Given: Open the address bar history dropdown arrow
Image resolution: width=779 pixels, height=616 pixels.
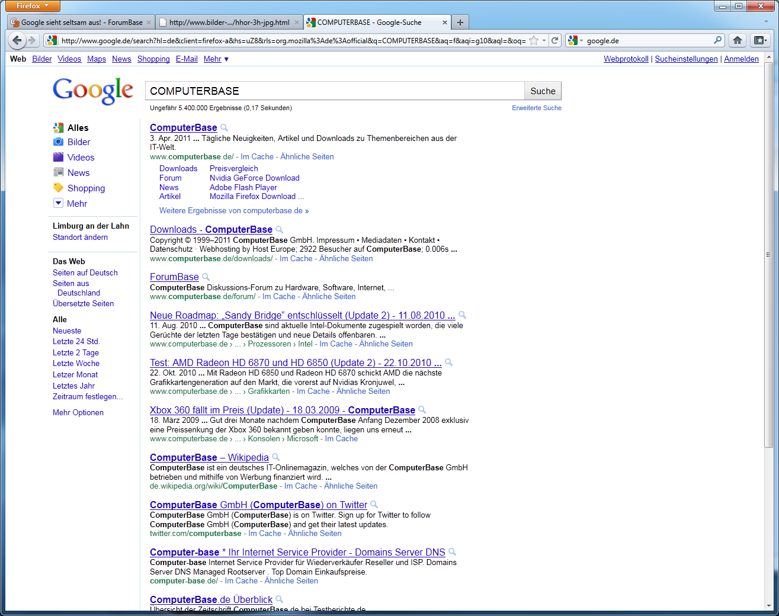Looking at the screenshot, I should pos(544,40).
